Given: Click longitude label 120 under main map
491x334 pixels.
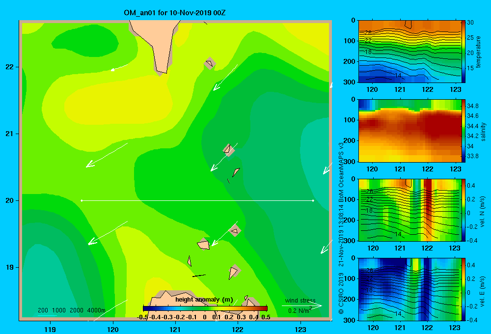Looking at the screenshot, I should (113, 329).
